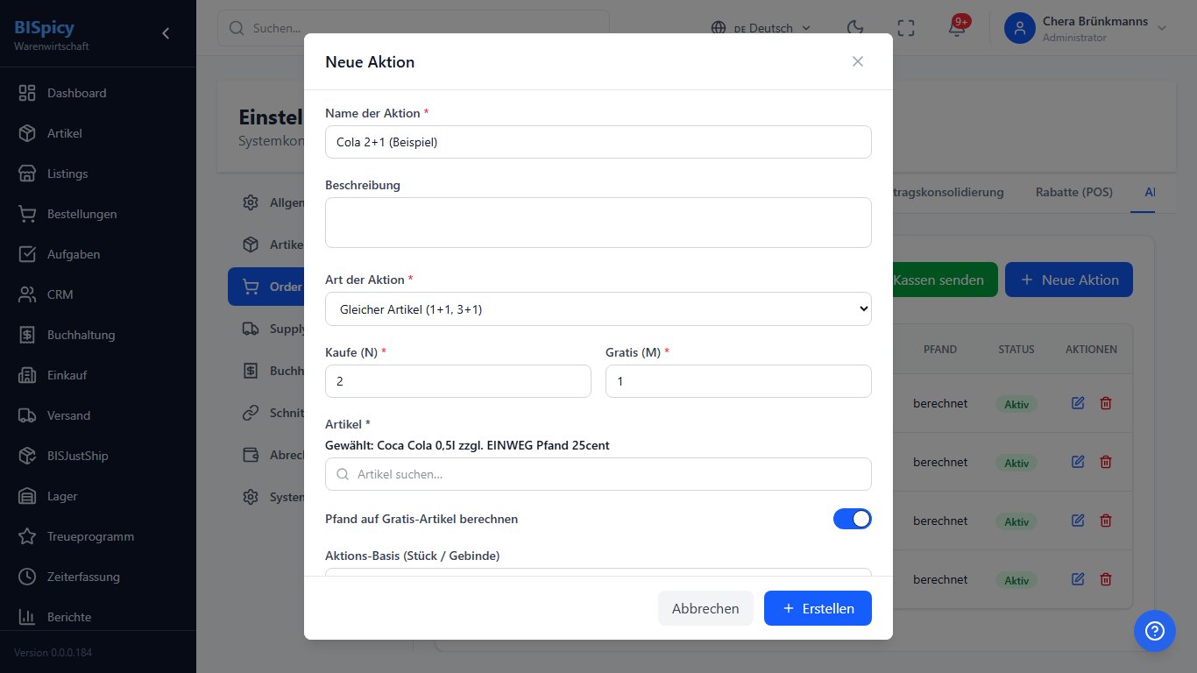
Task: Click Version 0.0.0.184 text
Action: (53, 653)
